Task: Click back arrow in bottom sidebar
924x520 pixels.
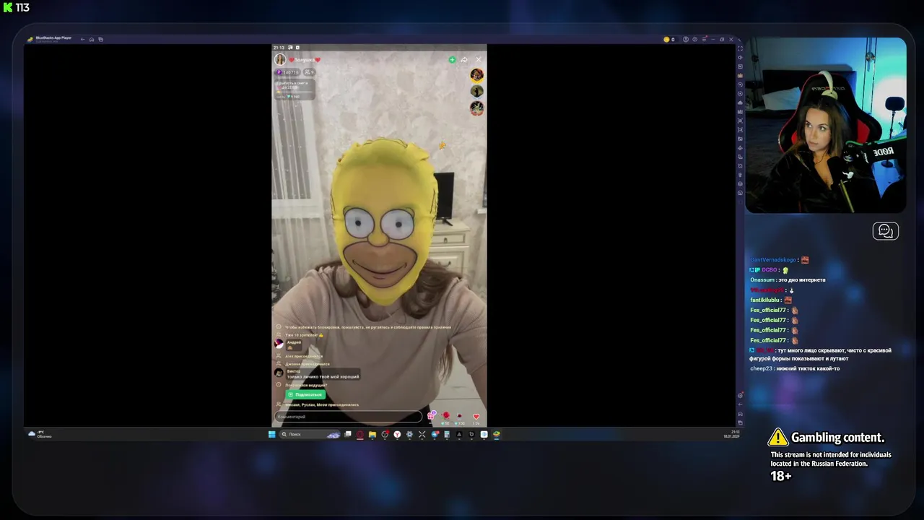Action: (x=740, y=404)
